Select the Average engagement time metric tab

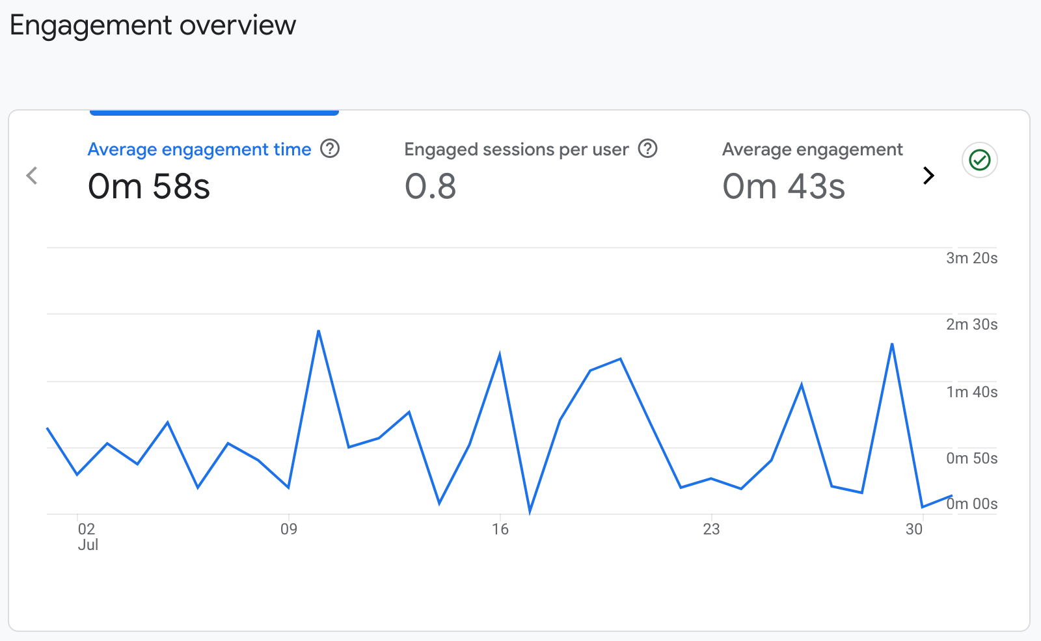click(x=199, y=150)
